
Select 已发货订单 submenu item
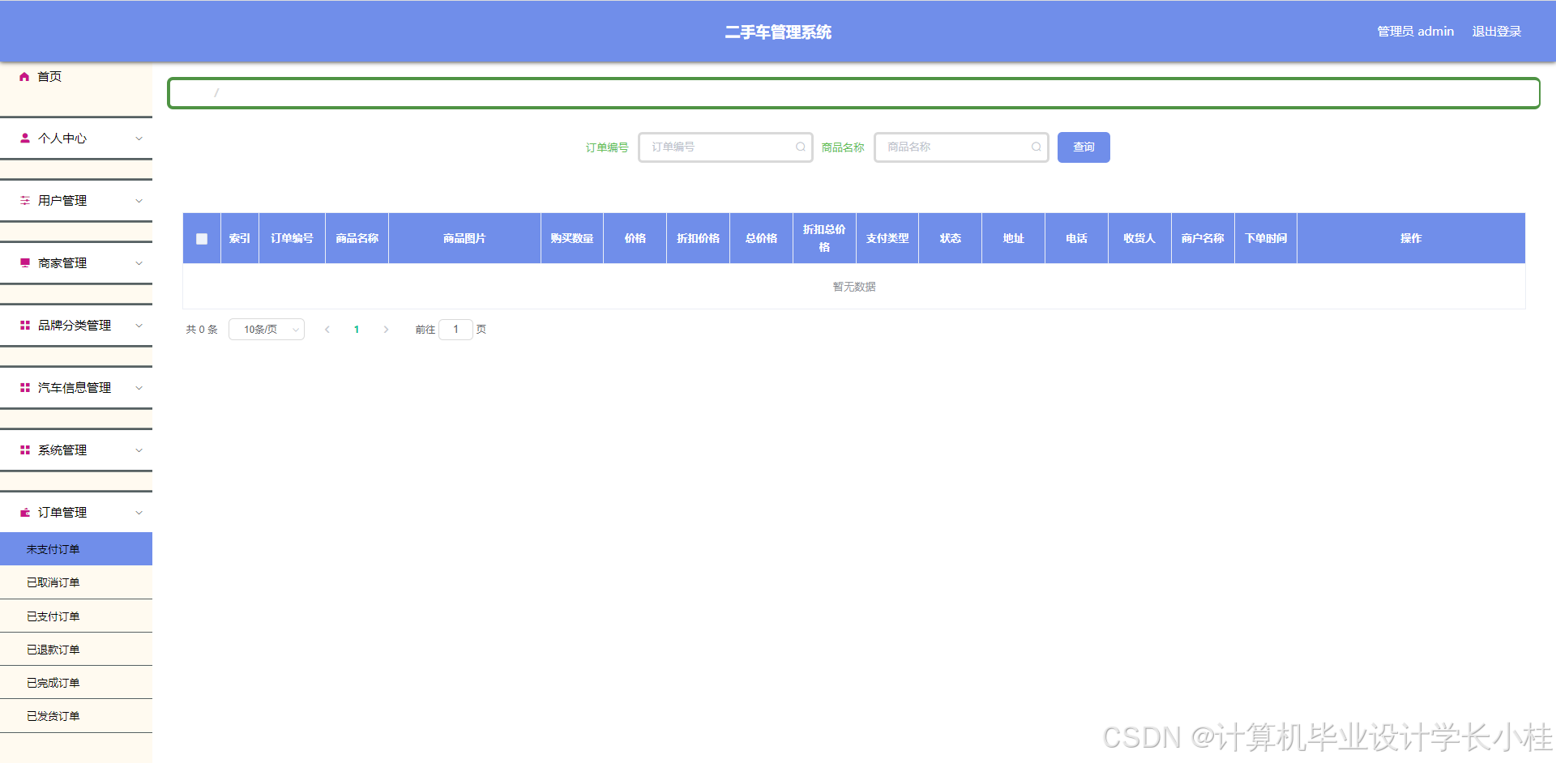click(x=76, y=716)
